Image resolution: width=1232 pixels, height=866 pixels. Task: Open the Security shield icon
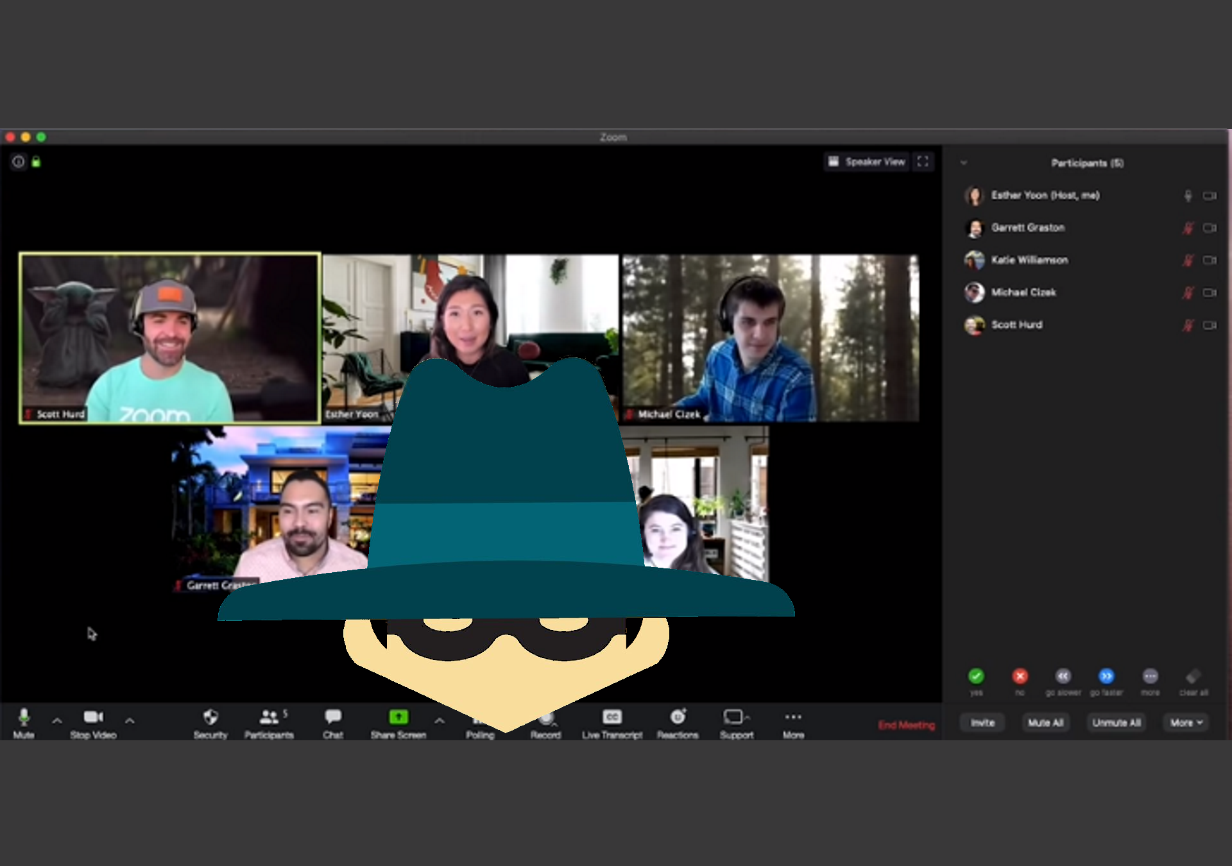[210, 717]
